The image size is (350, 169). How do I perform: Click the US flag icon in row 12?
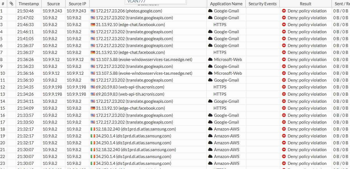click(x=93, y=87)
